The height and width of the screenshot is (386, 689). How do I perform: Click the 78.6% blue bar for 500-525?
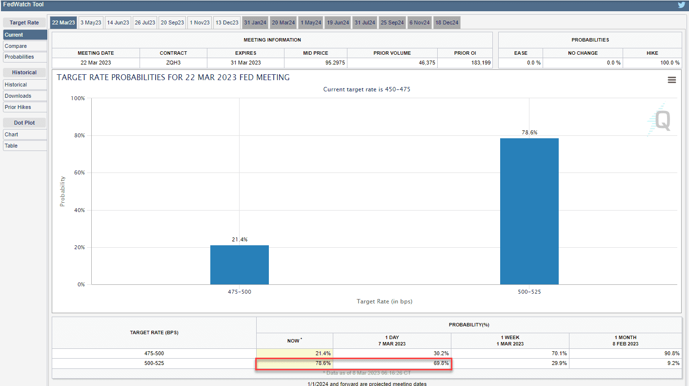click(x=529, y=211)
